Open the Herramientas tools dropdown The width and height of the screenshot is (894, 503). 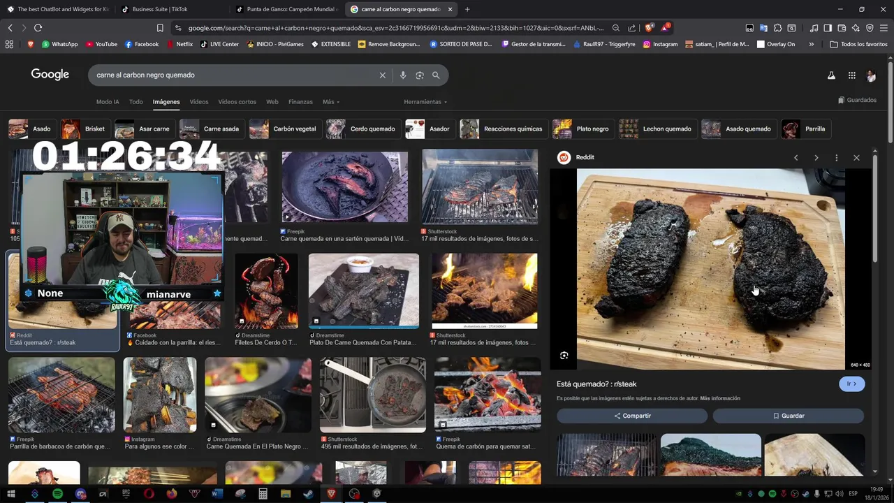tap(425, 102)
